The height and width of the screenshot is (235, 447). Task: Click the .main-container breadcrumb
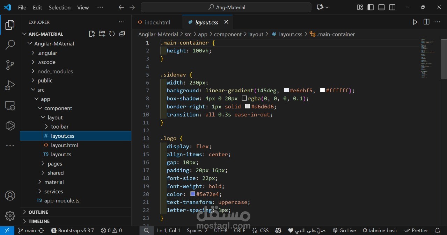pyautogui.click(x=332, y=34)
